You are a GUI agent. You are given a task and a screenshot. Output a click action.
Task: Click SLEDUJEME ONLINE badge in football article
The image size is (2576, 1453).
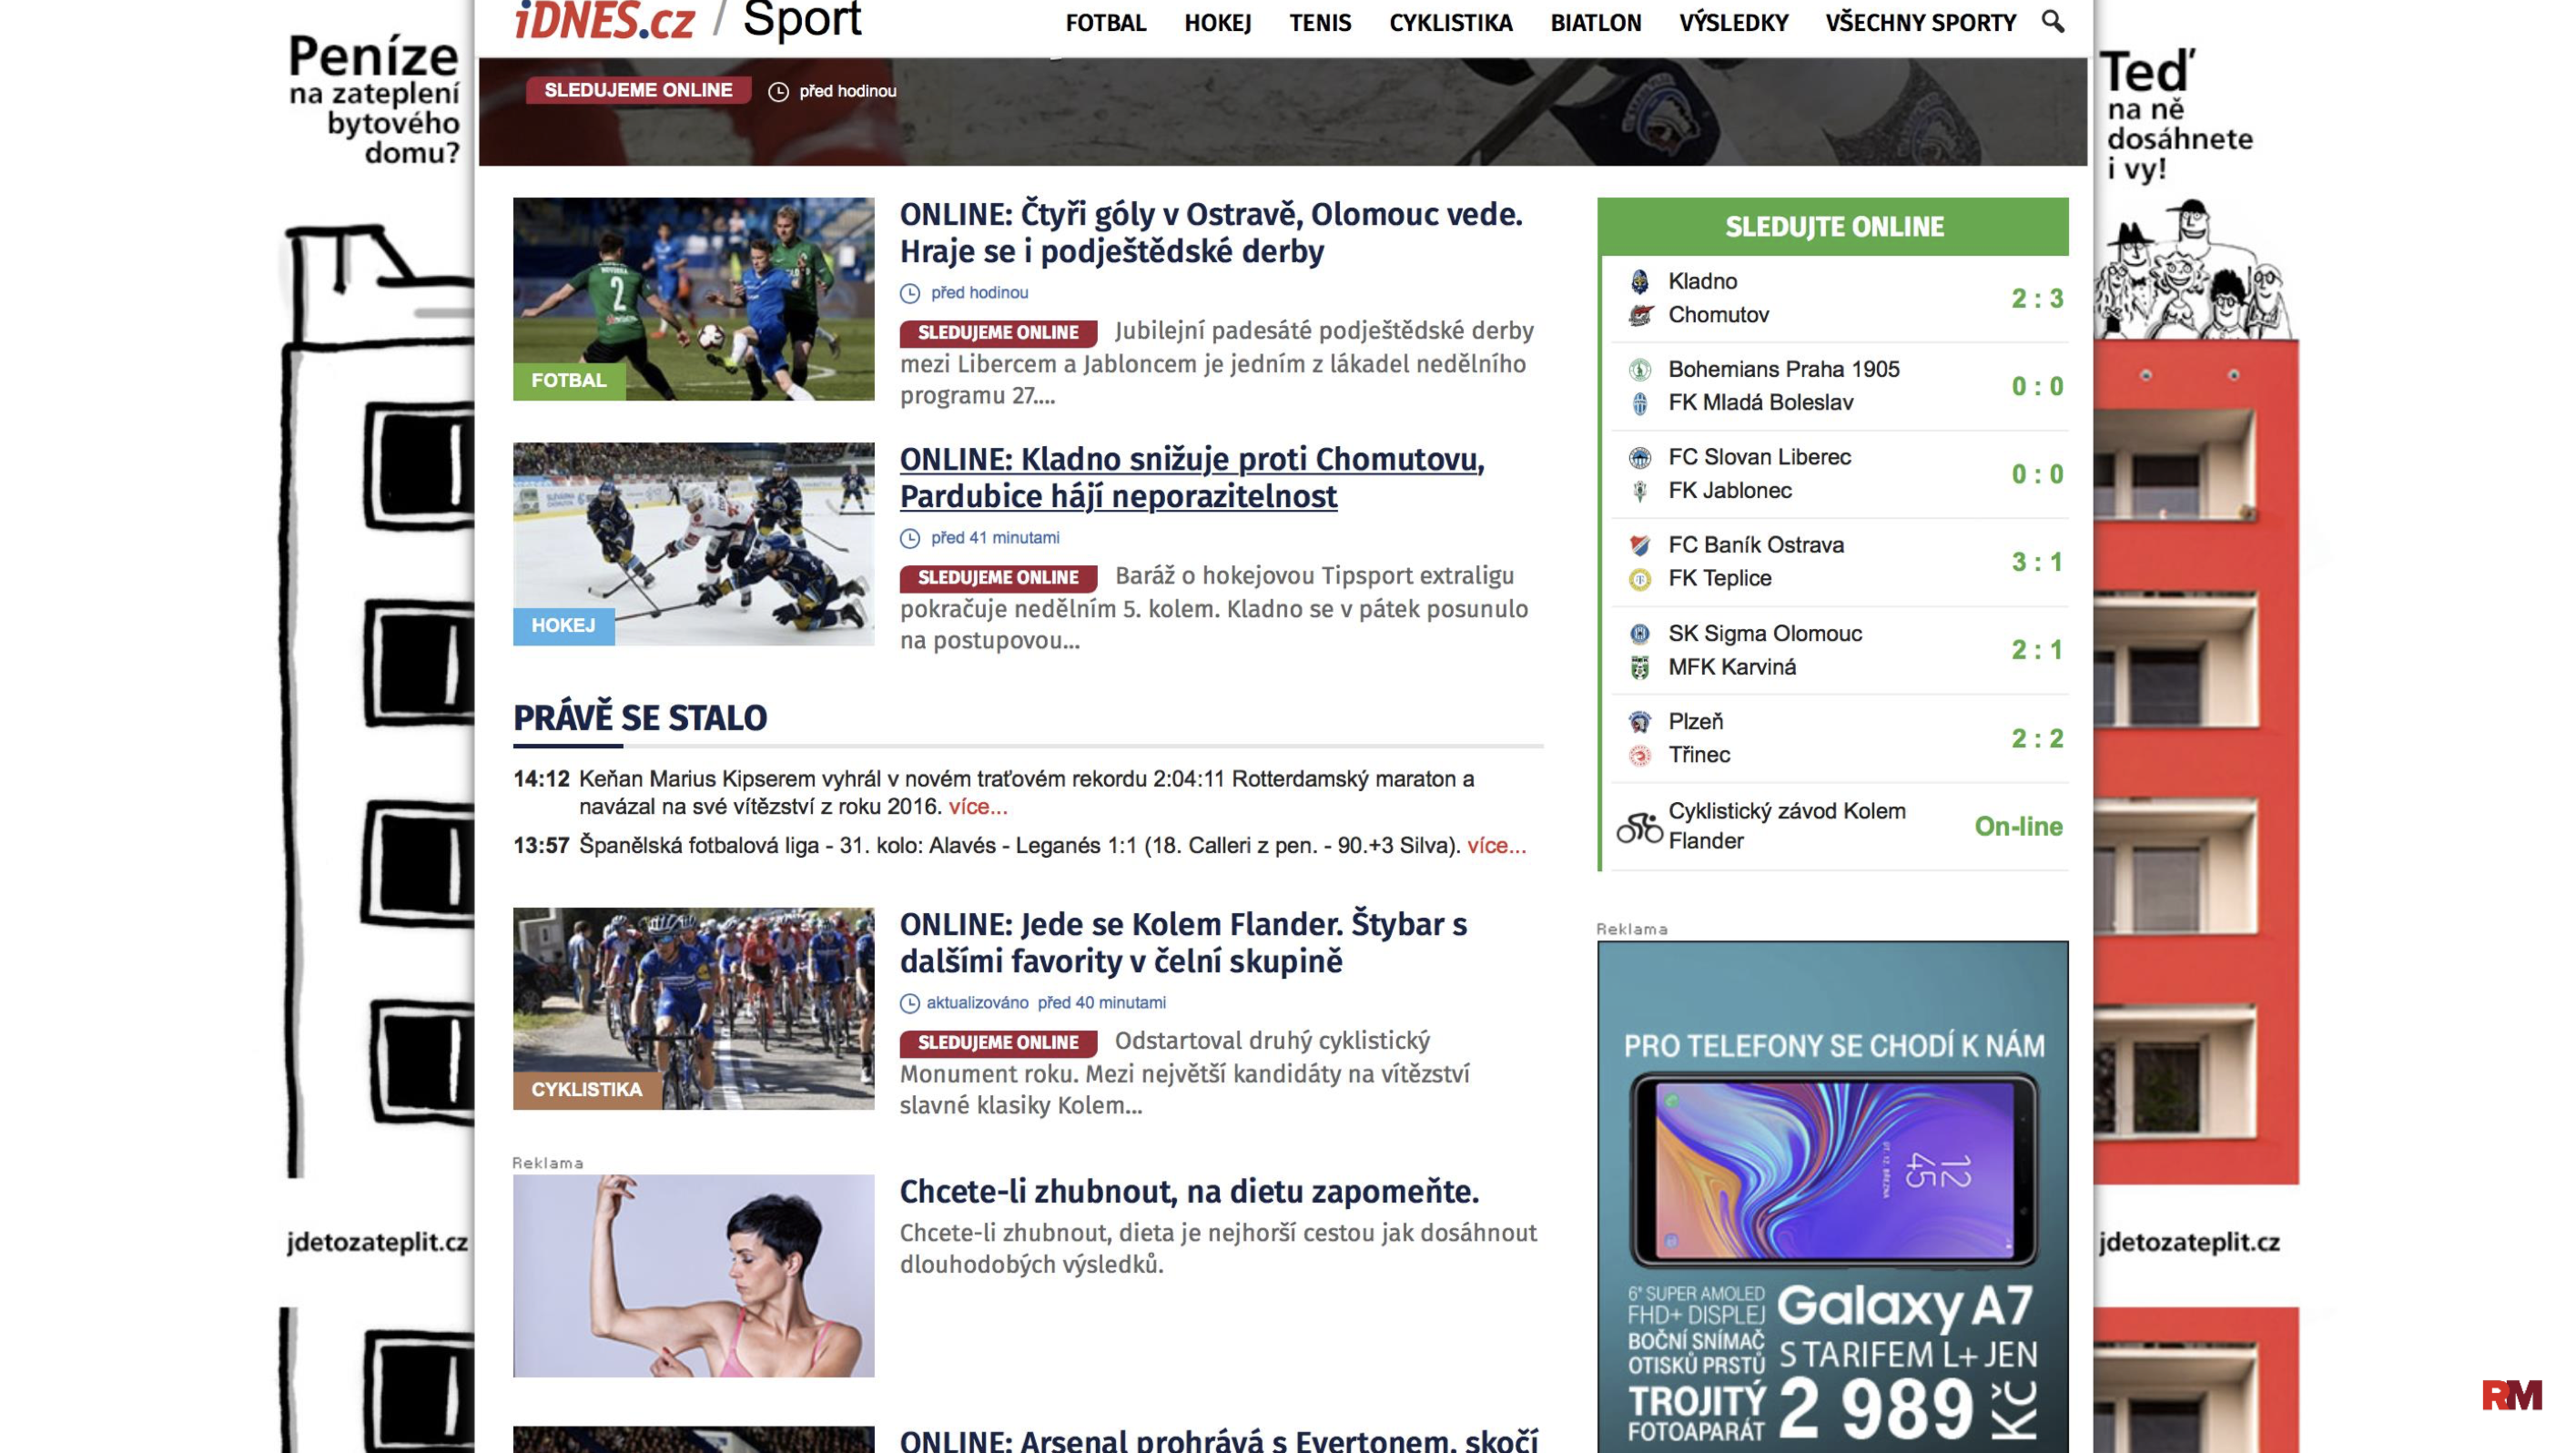pos(998,333)
